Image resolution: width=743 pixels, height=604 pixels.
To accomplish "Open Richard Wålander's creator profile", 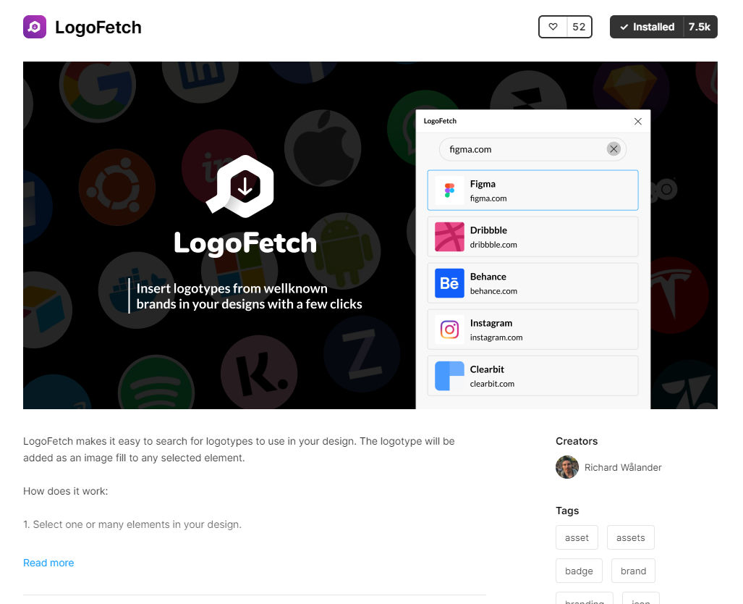I will 623,467.
